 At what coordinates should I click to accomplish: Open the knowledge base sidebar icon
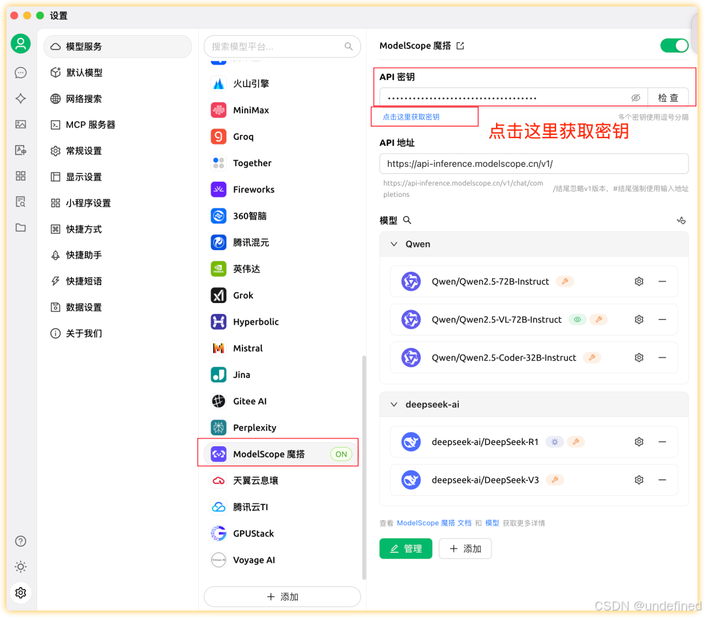pos(21,201)
